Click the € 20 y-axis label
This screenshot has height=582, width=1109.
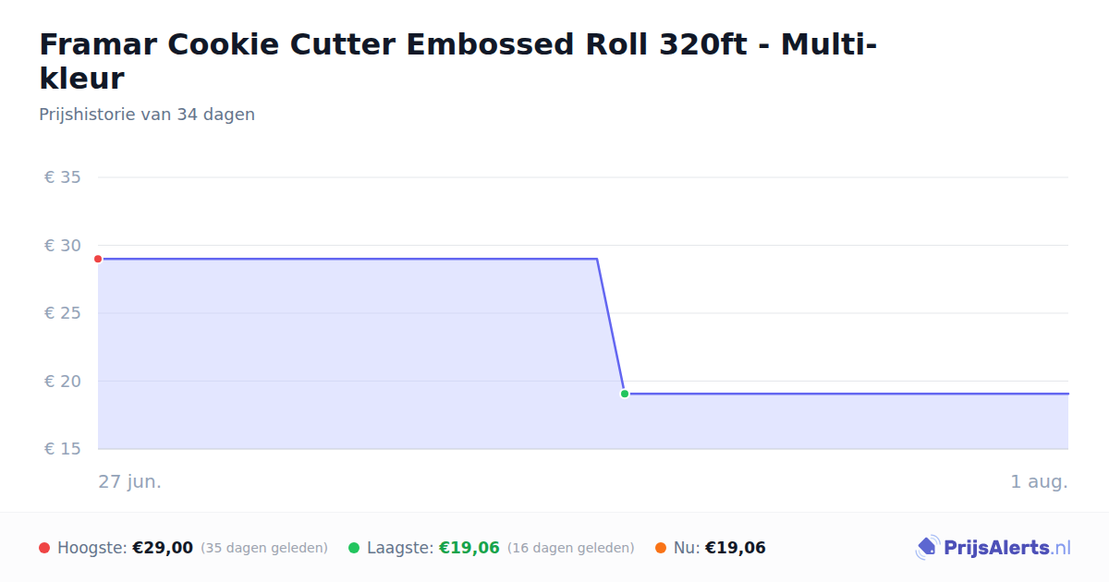pos(63,382)
